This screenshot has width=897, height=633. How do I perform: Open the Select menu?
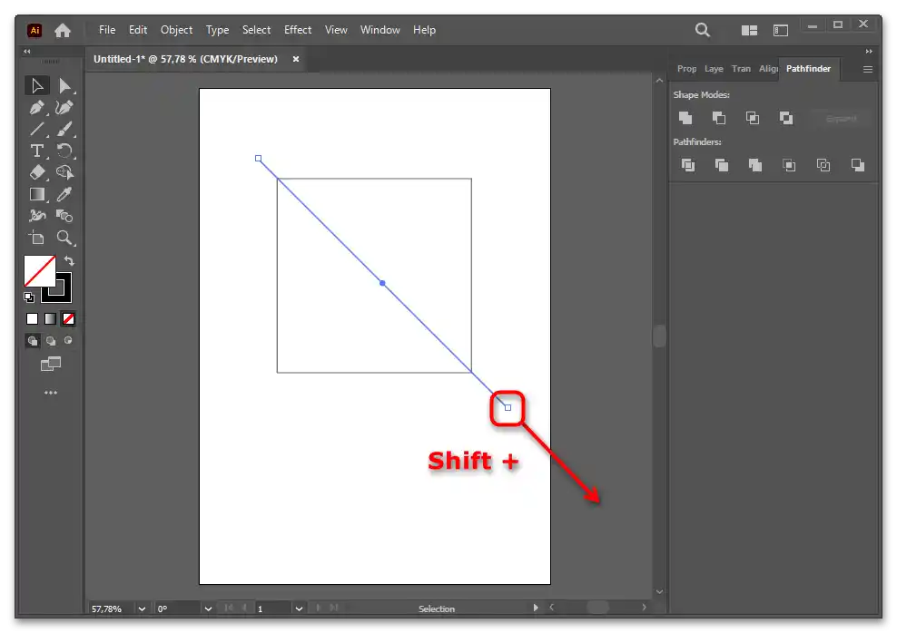tap(256, 30)
